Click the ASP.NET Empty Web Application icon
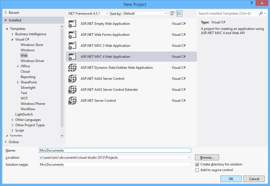 [72, 24]
